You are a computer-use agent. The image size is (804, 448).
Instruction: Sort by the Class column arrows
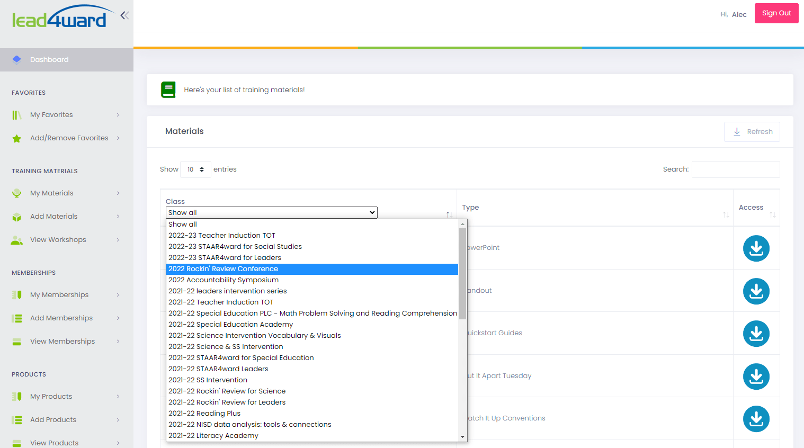coord(449,214)
